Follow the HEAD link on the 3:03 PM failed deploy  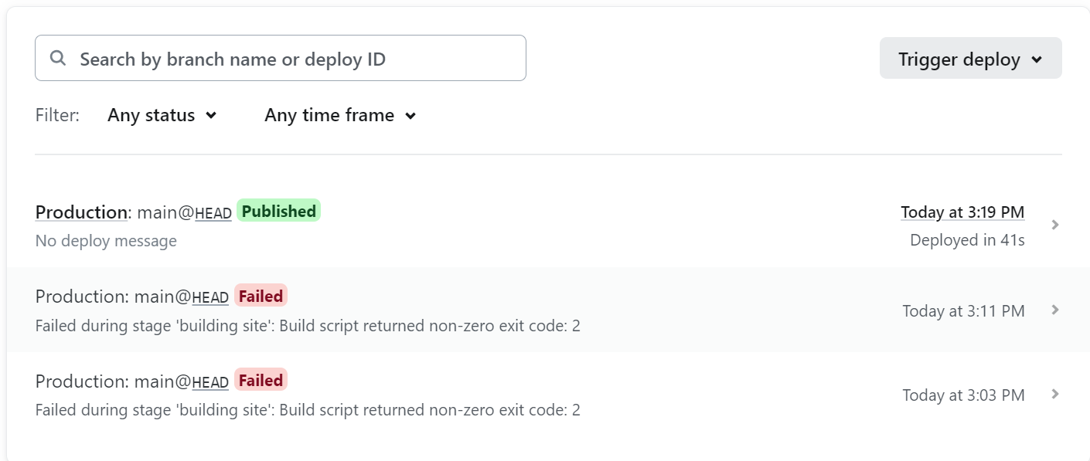click(210, 382)
